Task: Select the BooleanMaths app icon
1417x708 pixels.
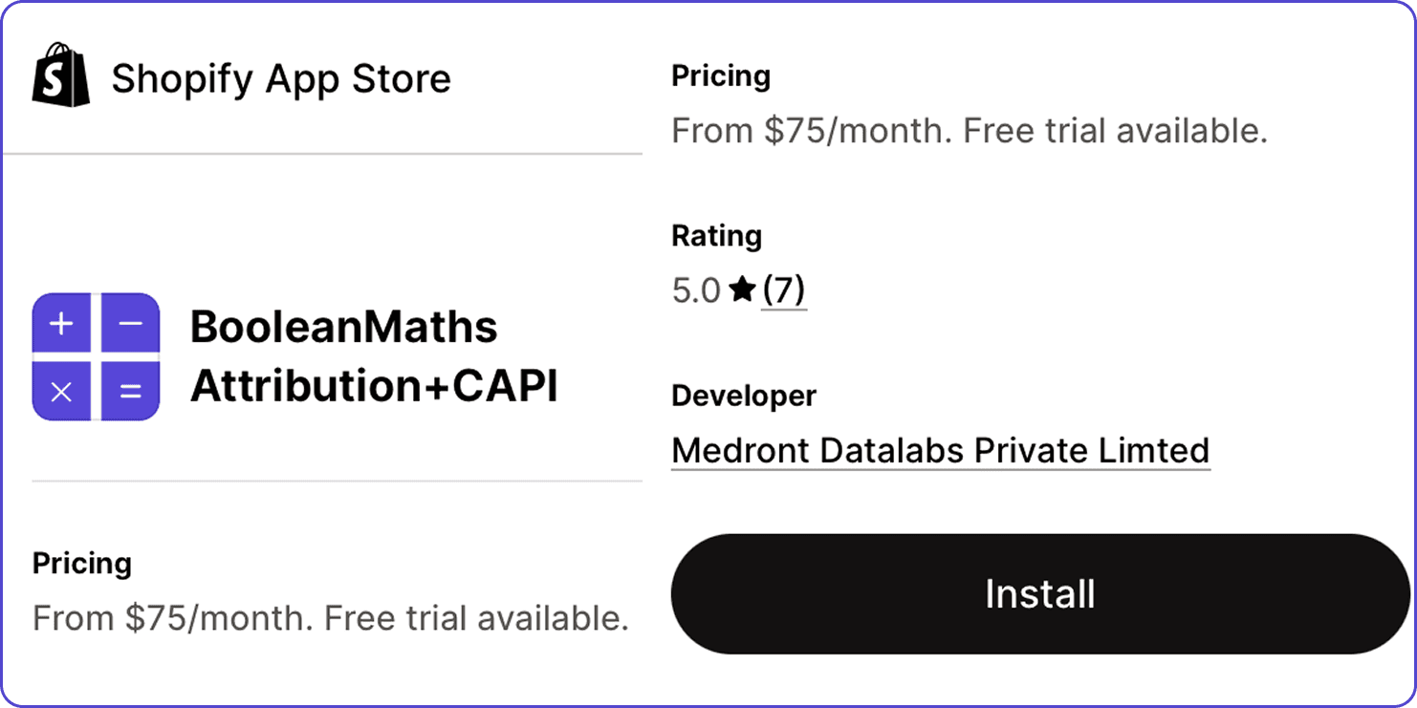Action: click(x=96, y=356)
